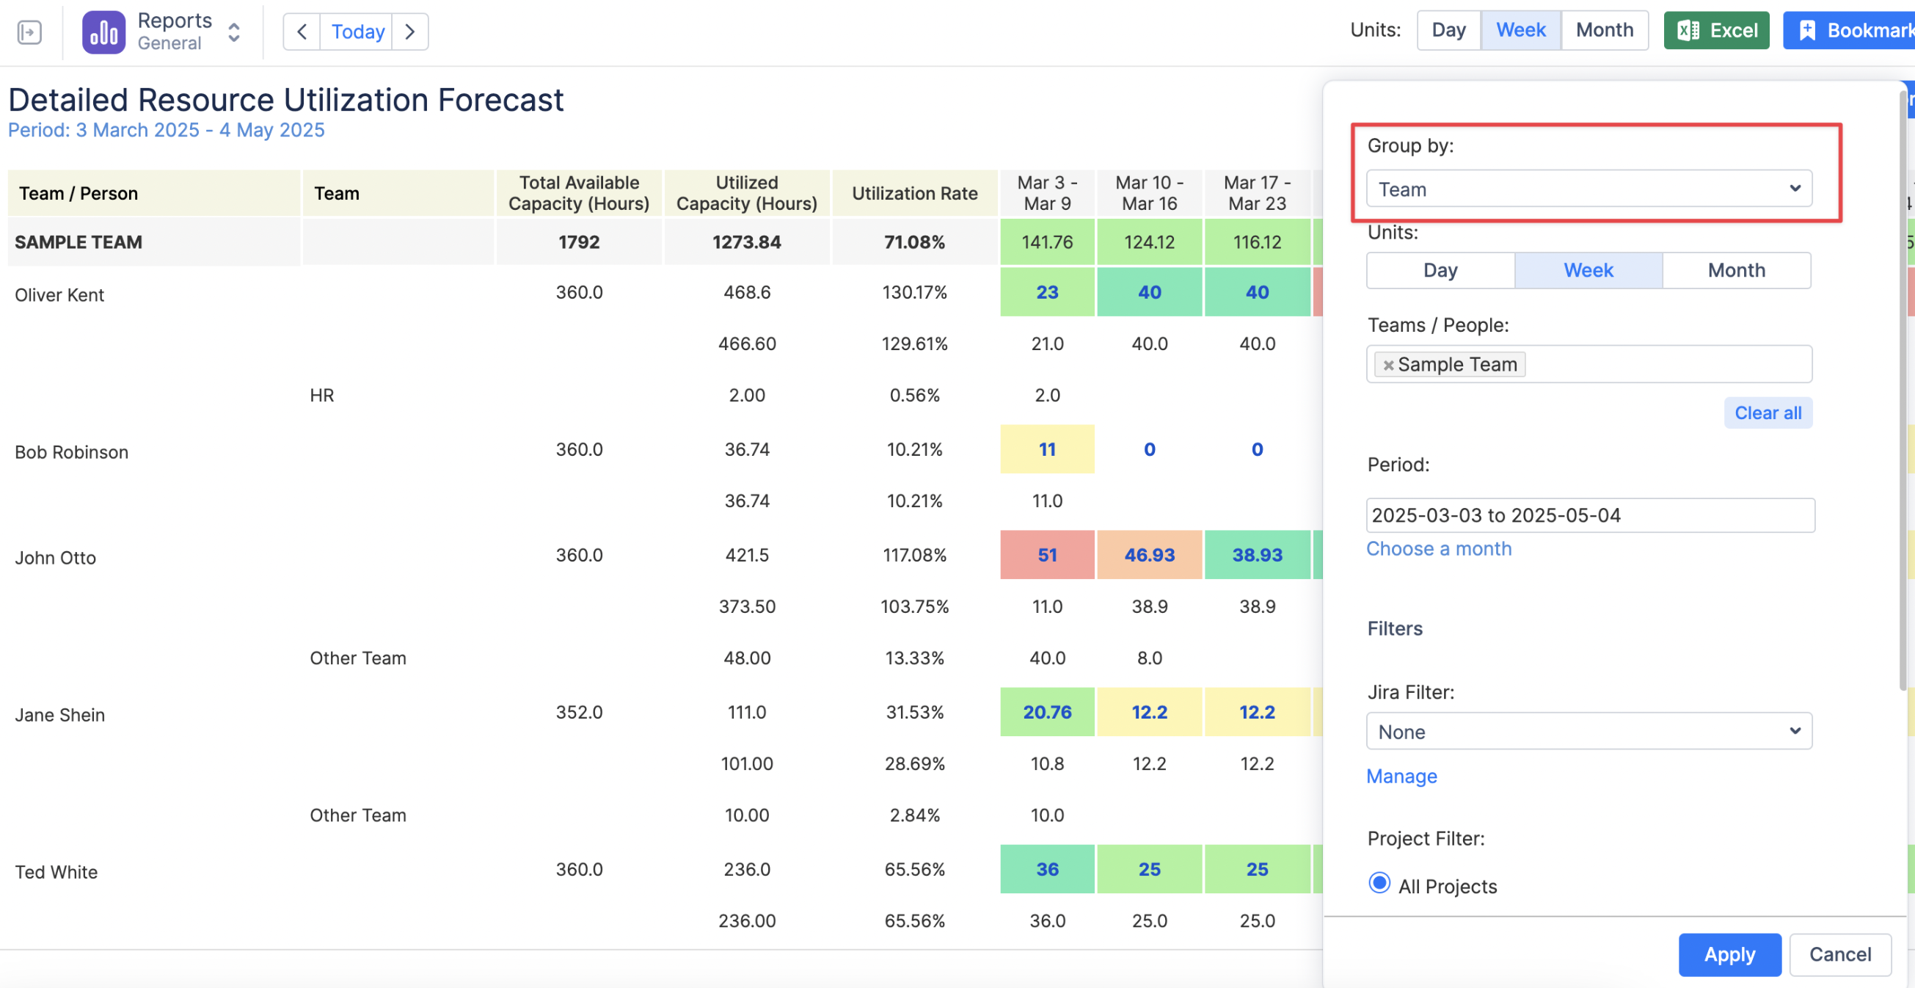Image resolution: width=1915 pixels, height=988 pixels.
Task: Click the Reports bar chart app icon
Action: [103, 32]
